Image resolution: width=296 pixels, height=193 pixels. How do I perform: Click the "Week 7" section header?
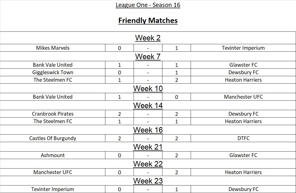point(148,57)
